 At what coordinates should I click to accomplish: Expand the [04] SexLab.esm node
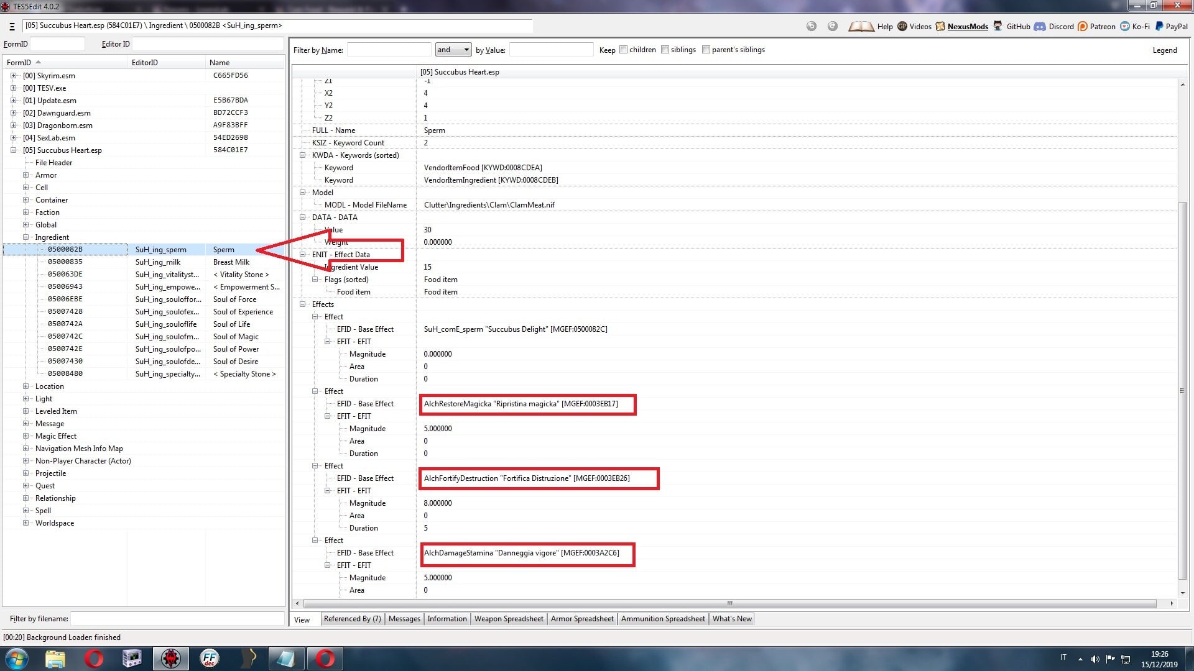coord(13,138)
